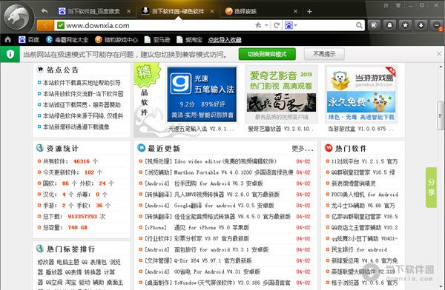445x290 pixels.
Task: Open the 百度 bookmark
Action: tap(29, 40)
